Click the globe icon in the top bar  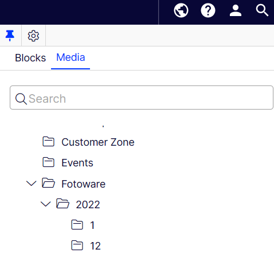click(x=181, y=10)
